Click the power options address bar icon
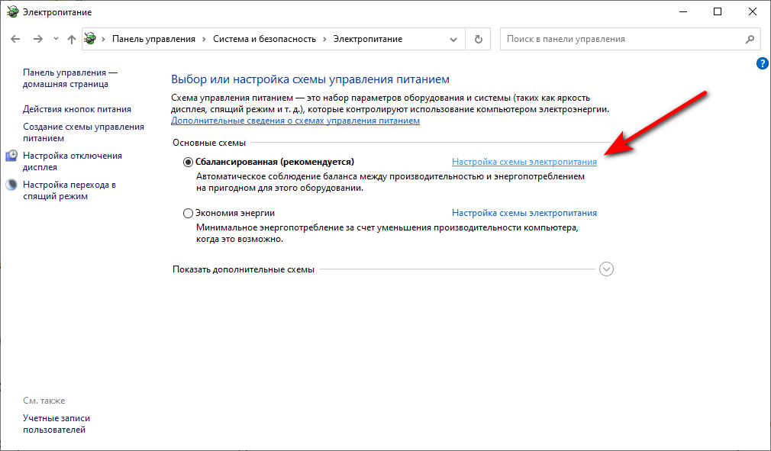 [x=90, y=38]
